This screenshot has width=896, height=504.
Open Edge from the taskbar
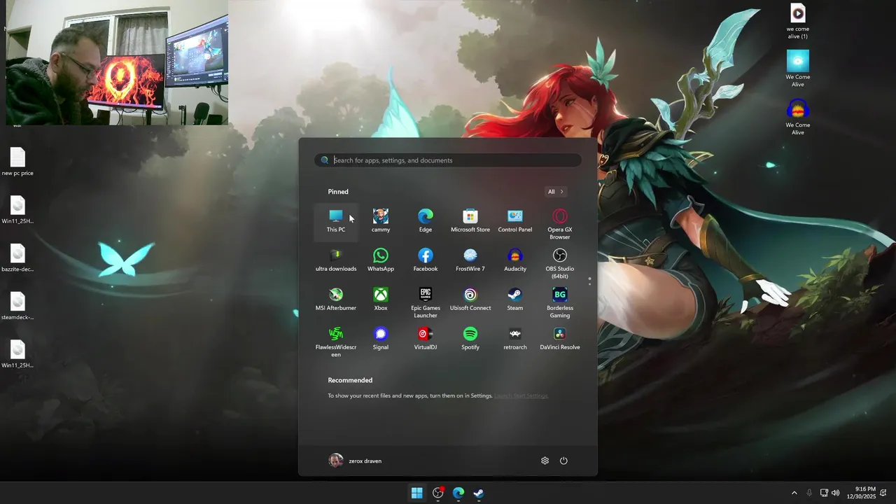pyautogui.click(x=458, y=493)
